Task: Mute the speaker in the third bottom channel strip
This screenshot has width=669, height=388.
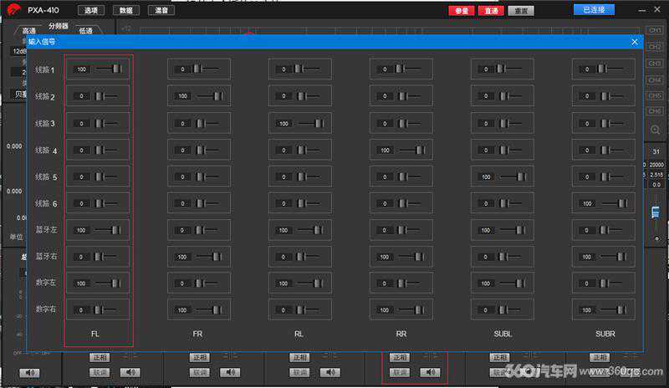Action: (329, 372)
